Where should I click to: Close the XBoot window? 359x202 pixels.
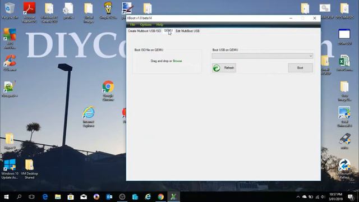tap(315, 18)
